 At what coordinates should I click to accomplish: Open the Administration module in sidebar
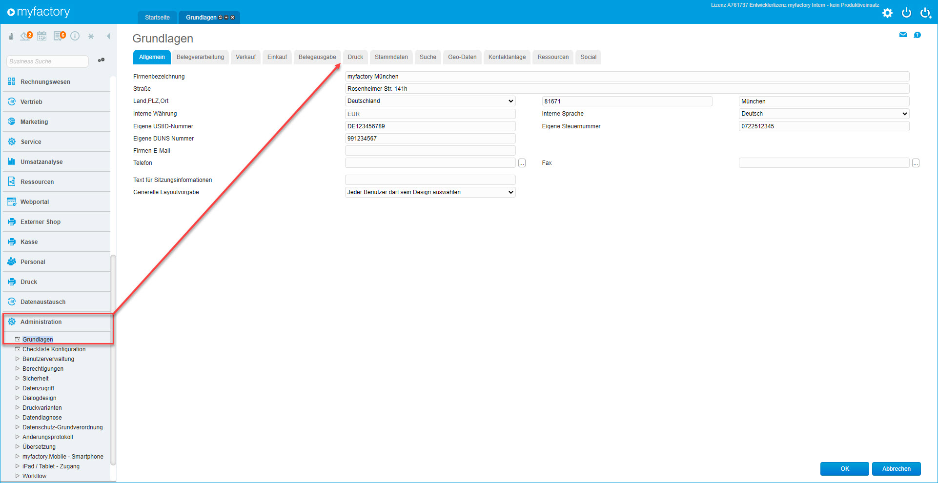57,322
